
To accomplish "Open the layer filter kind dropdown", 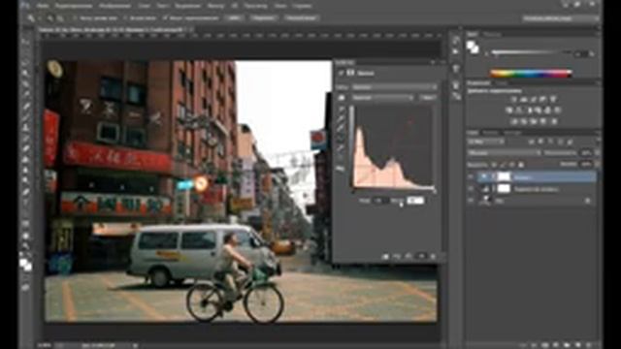I will (x=486, y=142).
